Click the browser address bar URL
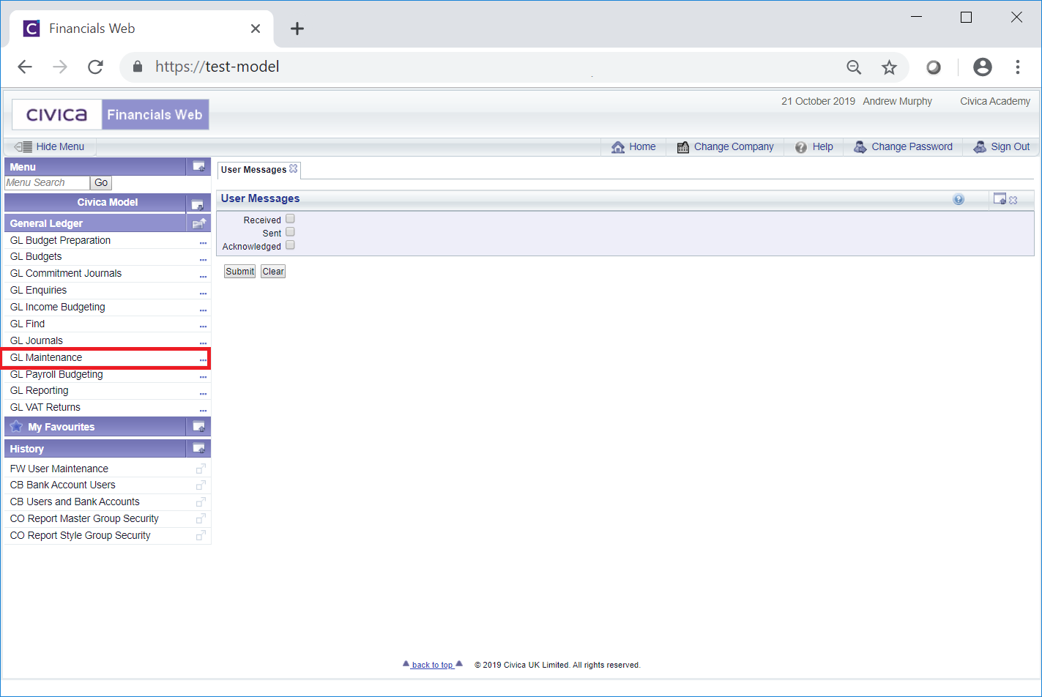The width and height of the screenshot is (1042, 697). 217,67
